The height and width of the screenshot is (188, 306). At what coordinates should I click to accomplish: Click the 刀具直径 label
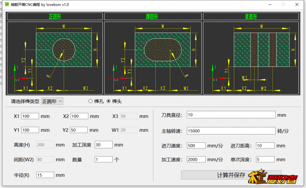tap(172, 115)
